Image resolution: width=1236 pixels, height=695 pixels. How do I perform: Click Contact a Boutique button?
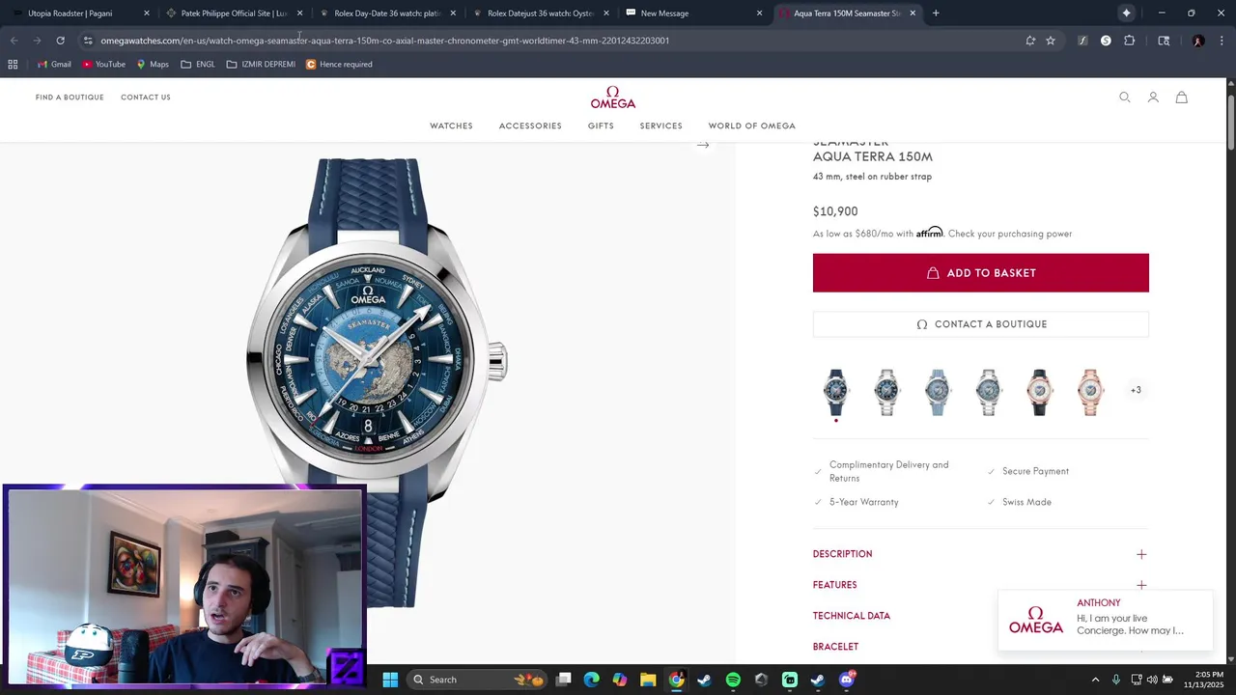tap(981, 324)
